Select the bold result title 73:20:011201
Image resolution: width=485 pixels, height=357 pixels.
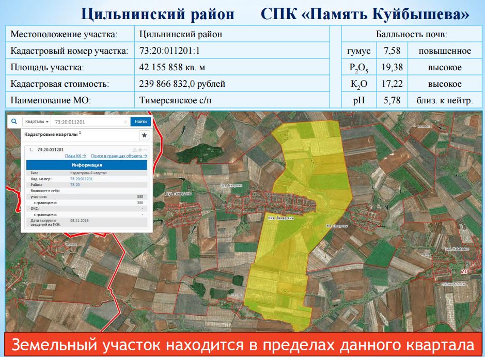(50, 150)
